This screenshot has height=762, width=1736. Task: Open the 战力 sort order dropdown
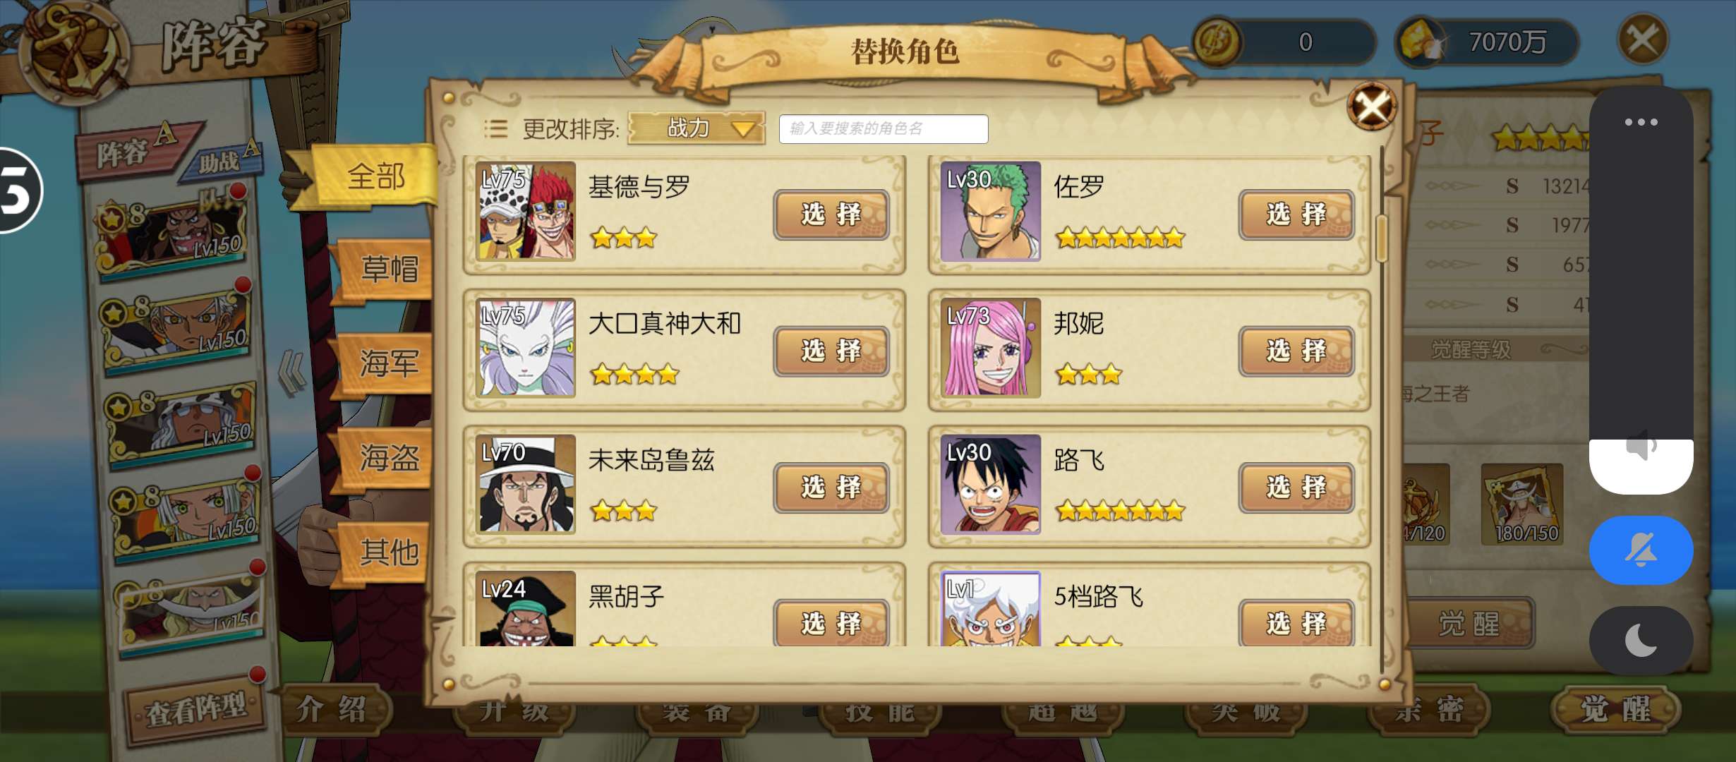696,128
